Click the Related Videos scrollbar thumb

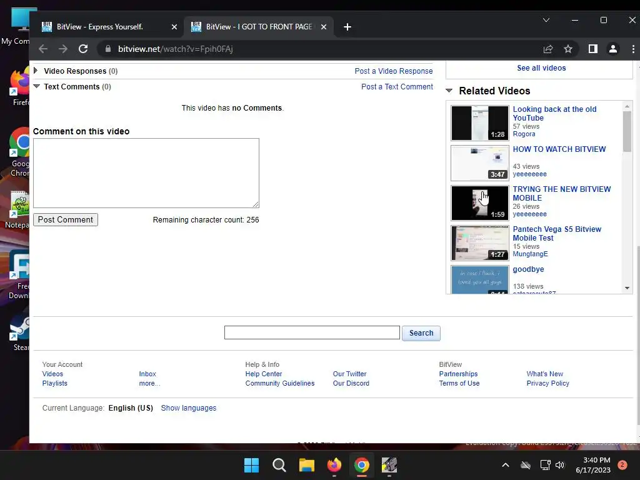[x=627, y=131]
